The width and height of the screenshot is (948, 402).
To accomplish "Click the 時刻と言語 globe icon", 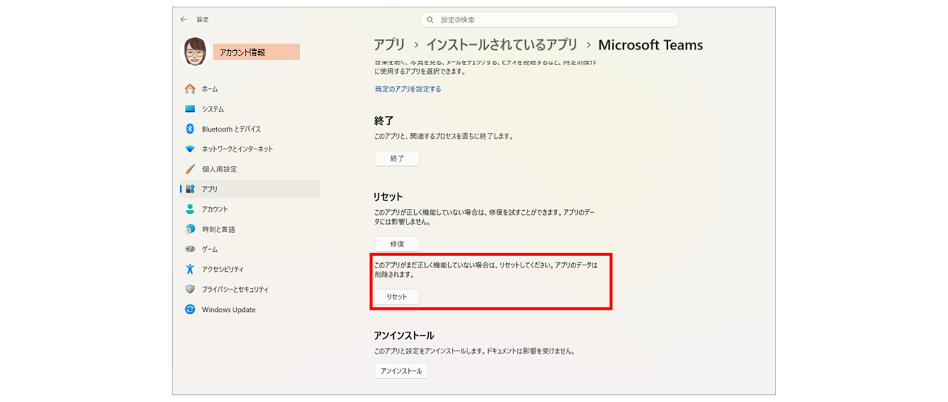I will (190, 229).
